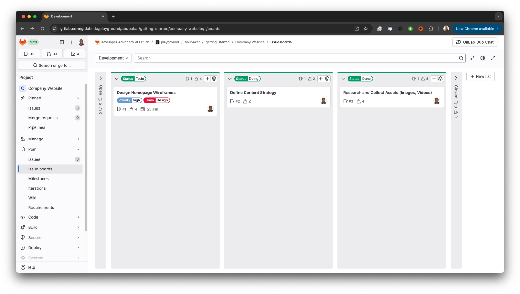Collapse the Todo status column
Viewport: 520px width, 294px height.
(x=117, y=79)
